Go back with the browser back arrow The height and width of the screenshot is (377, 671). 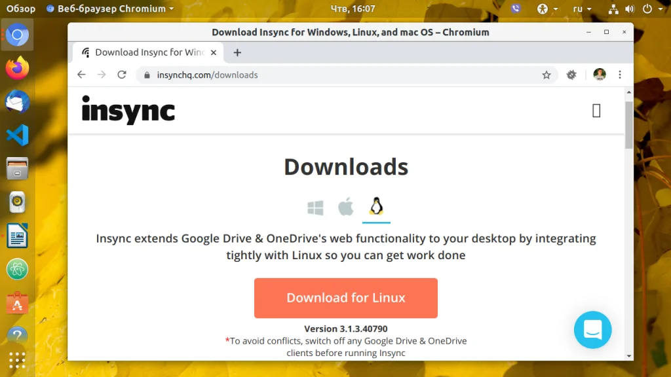81,75
